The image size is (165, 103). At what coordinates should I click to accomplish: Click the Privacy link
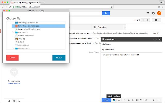96,52
